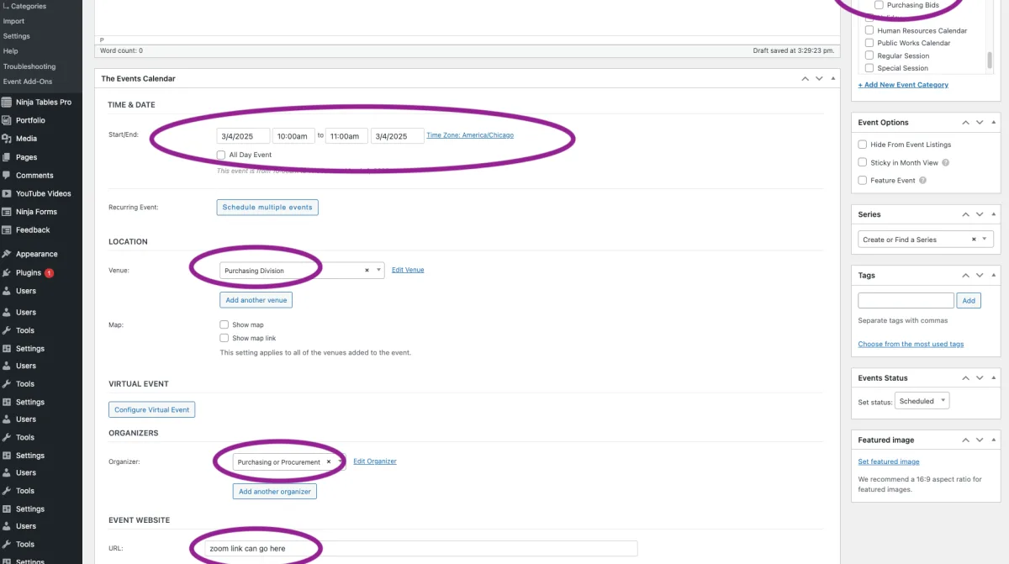Screen dimensions: 1009x564
Task: Go to Pages in sidebar
Action: coord(26,157)
